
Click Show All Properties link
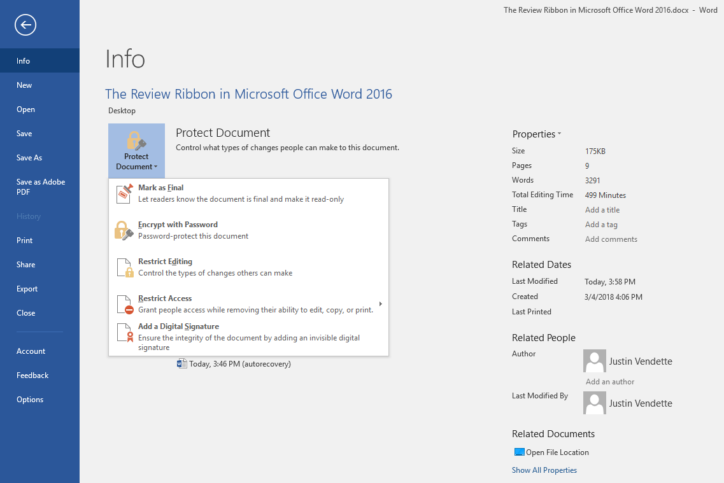(544, 470)
